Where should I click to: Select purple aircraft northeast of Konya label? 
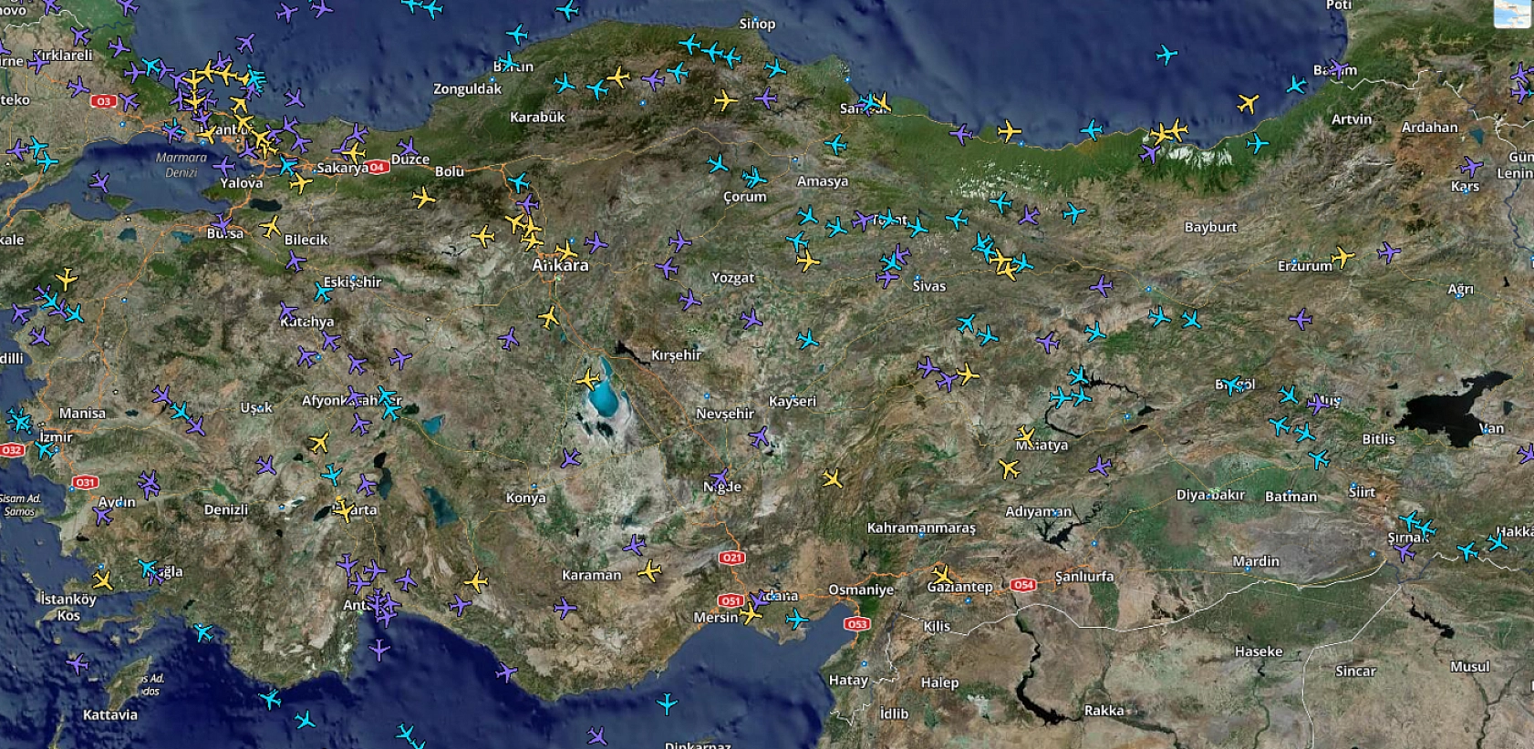(x=571, y=457)
